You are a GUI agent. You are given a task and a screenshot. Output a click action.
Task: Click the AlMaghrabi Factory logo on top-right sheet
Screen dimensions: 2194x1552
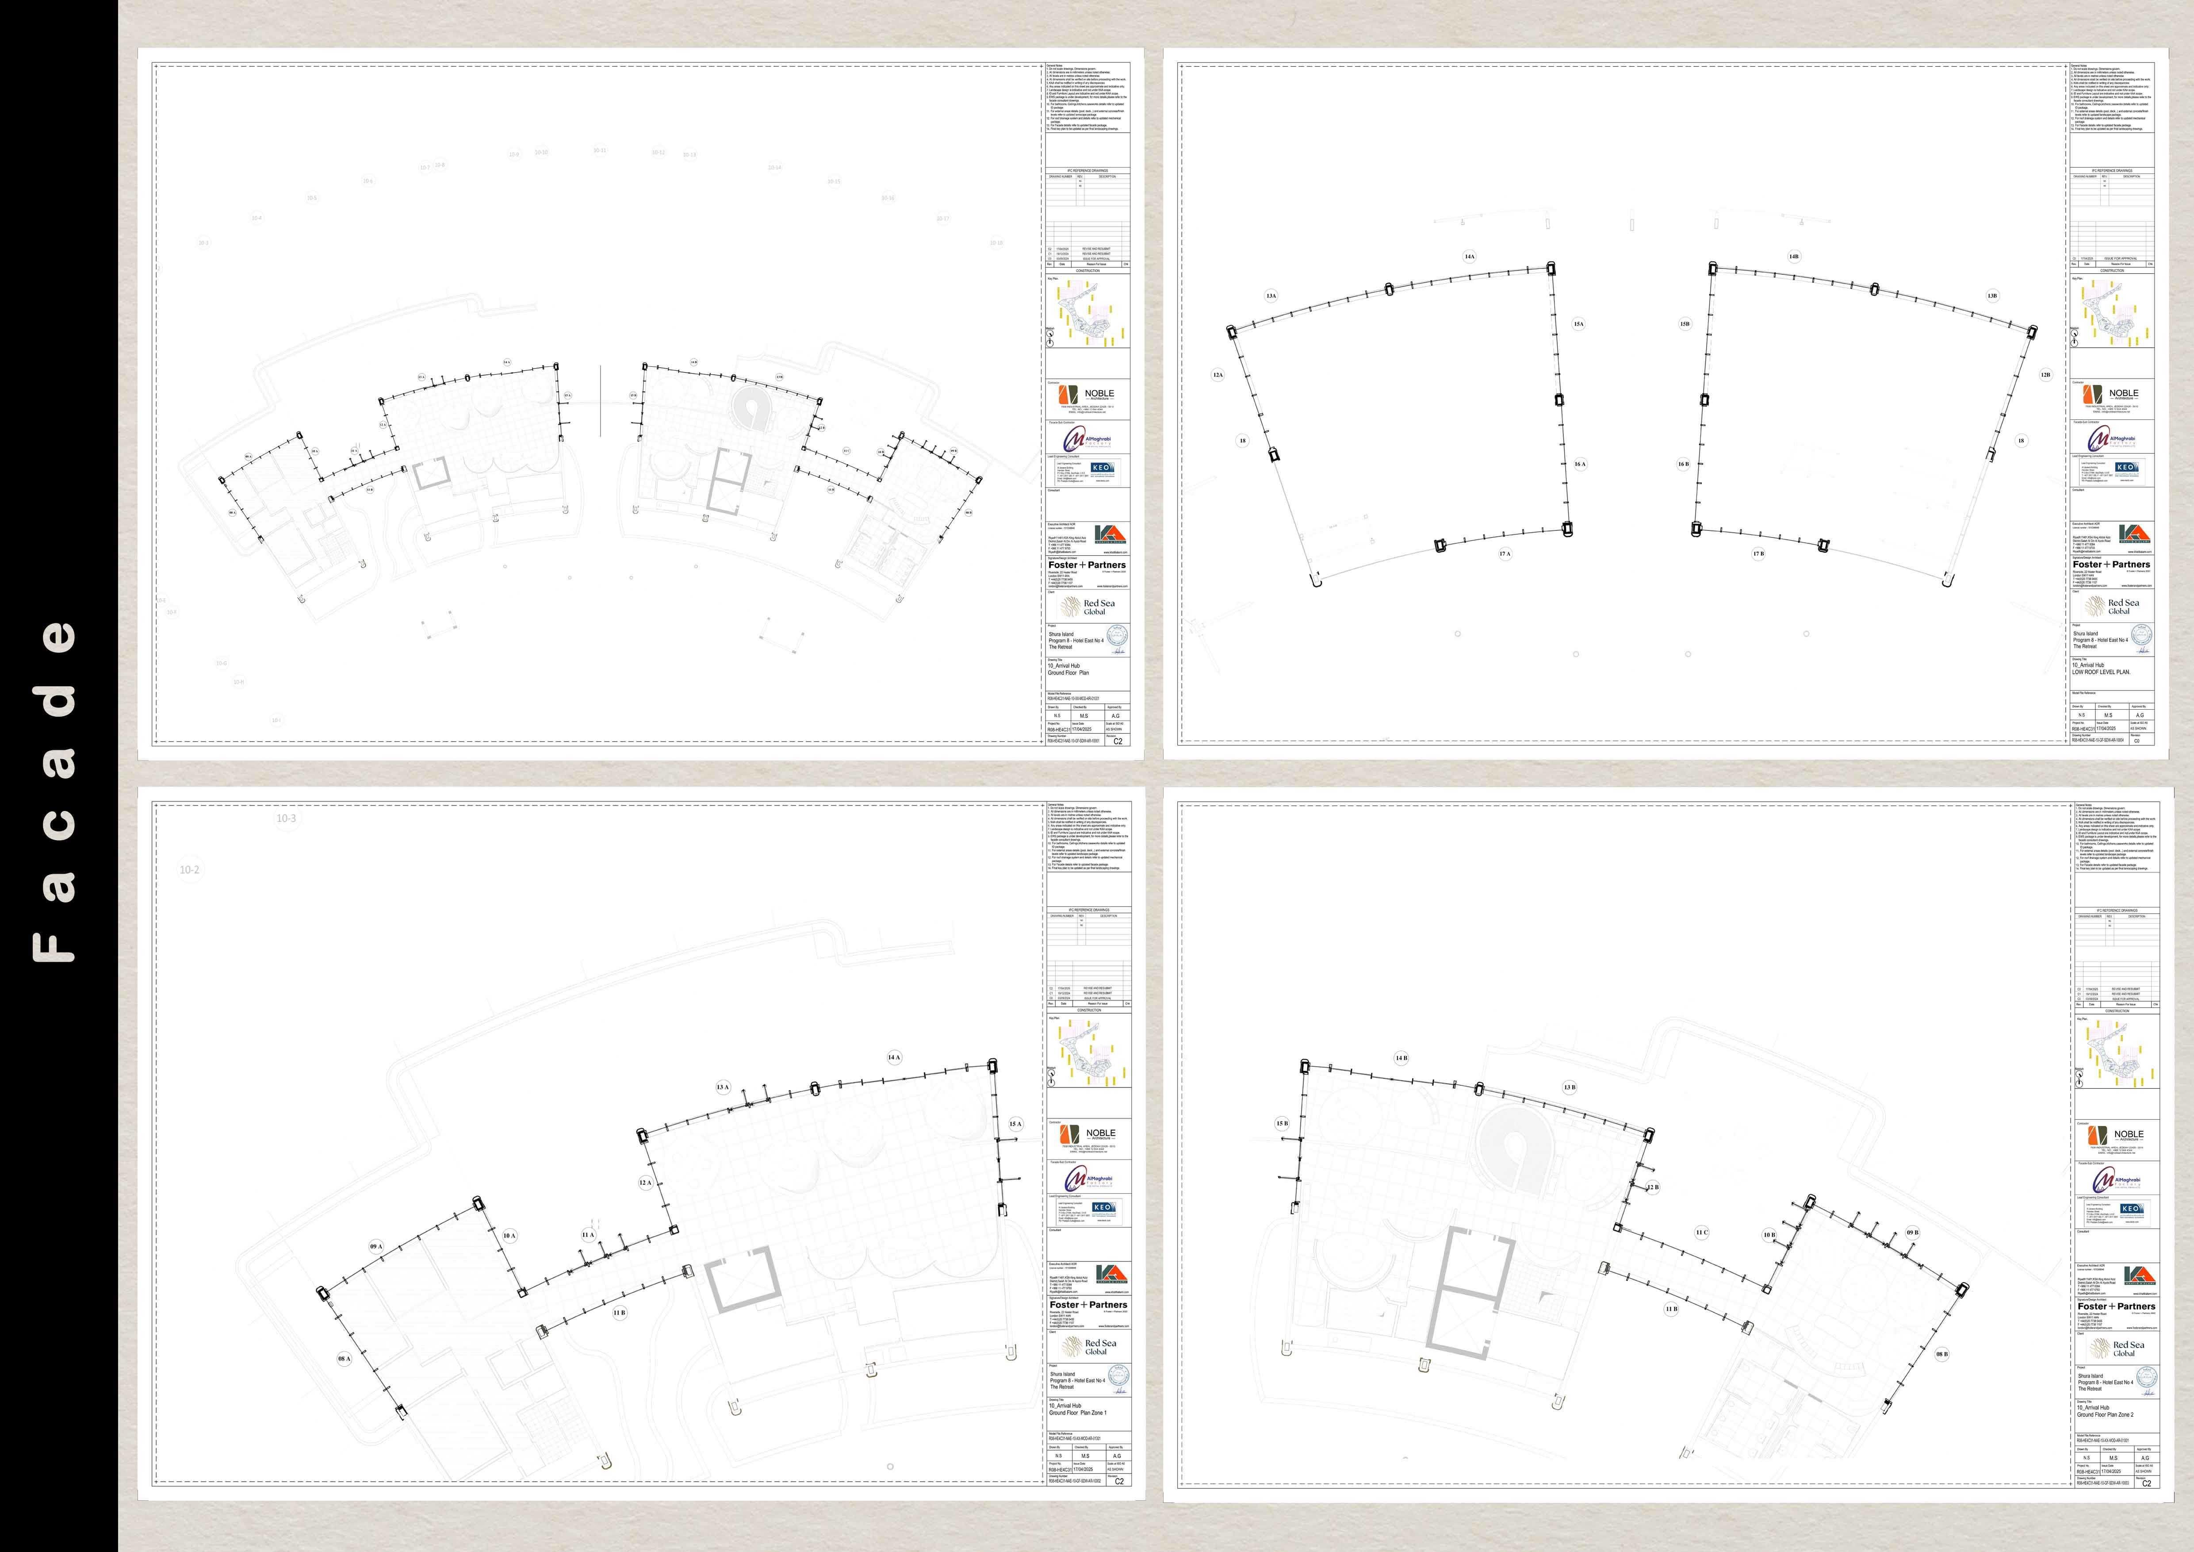point(2112,438)
